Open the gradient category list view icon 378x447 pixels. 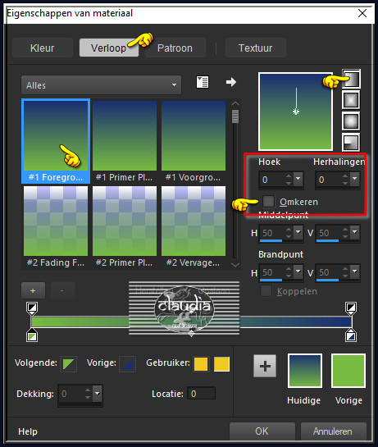203,82
